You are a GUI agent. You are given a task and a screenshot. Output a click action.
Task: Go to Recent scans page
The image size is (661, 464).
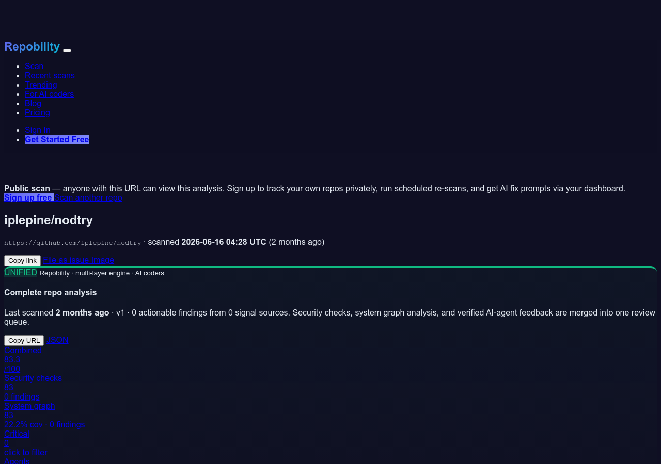tap(50, 75)
